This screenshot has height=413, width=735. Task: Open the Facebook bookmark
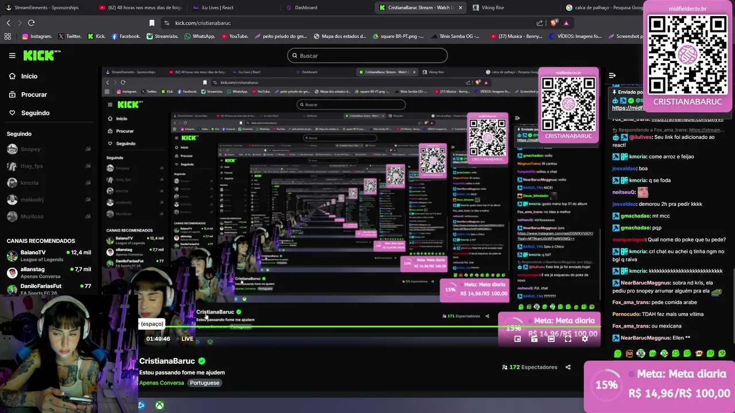click(126, 36)
